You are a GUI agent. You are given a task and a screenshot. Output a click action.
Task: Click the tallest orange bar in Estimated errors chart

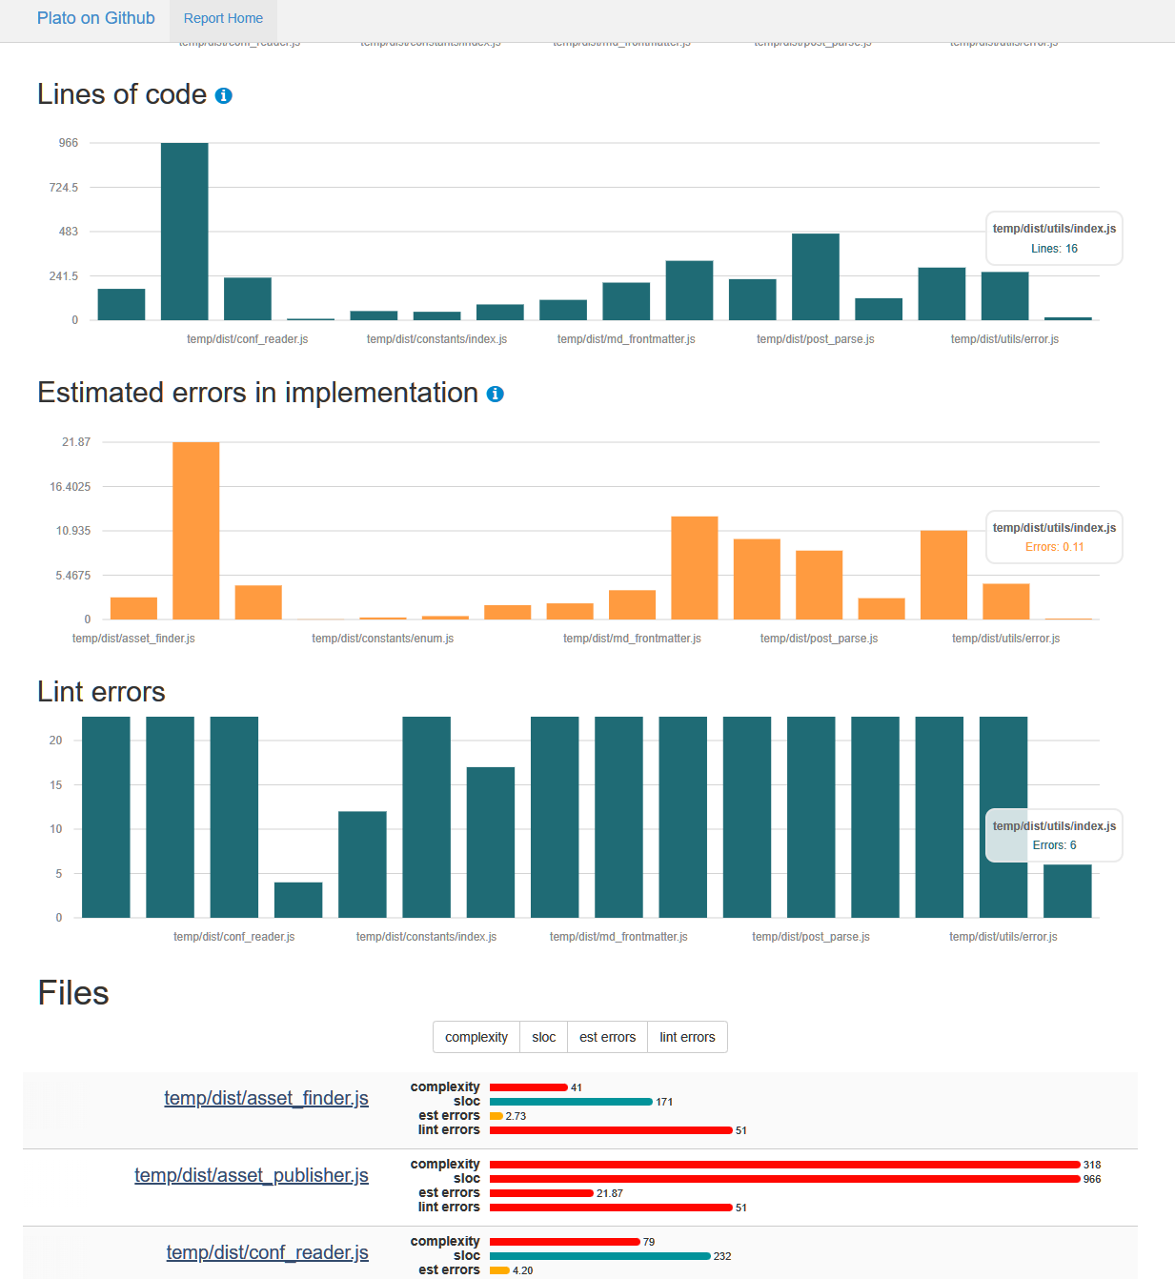tap(195, 530)
